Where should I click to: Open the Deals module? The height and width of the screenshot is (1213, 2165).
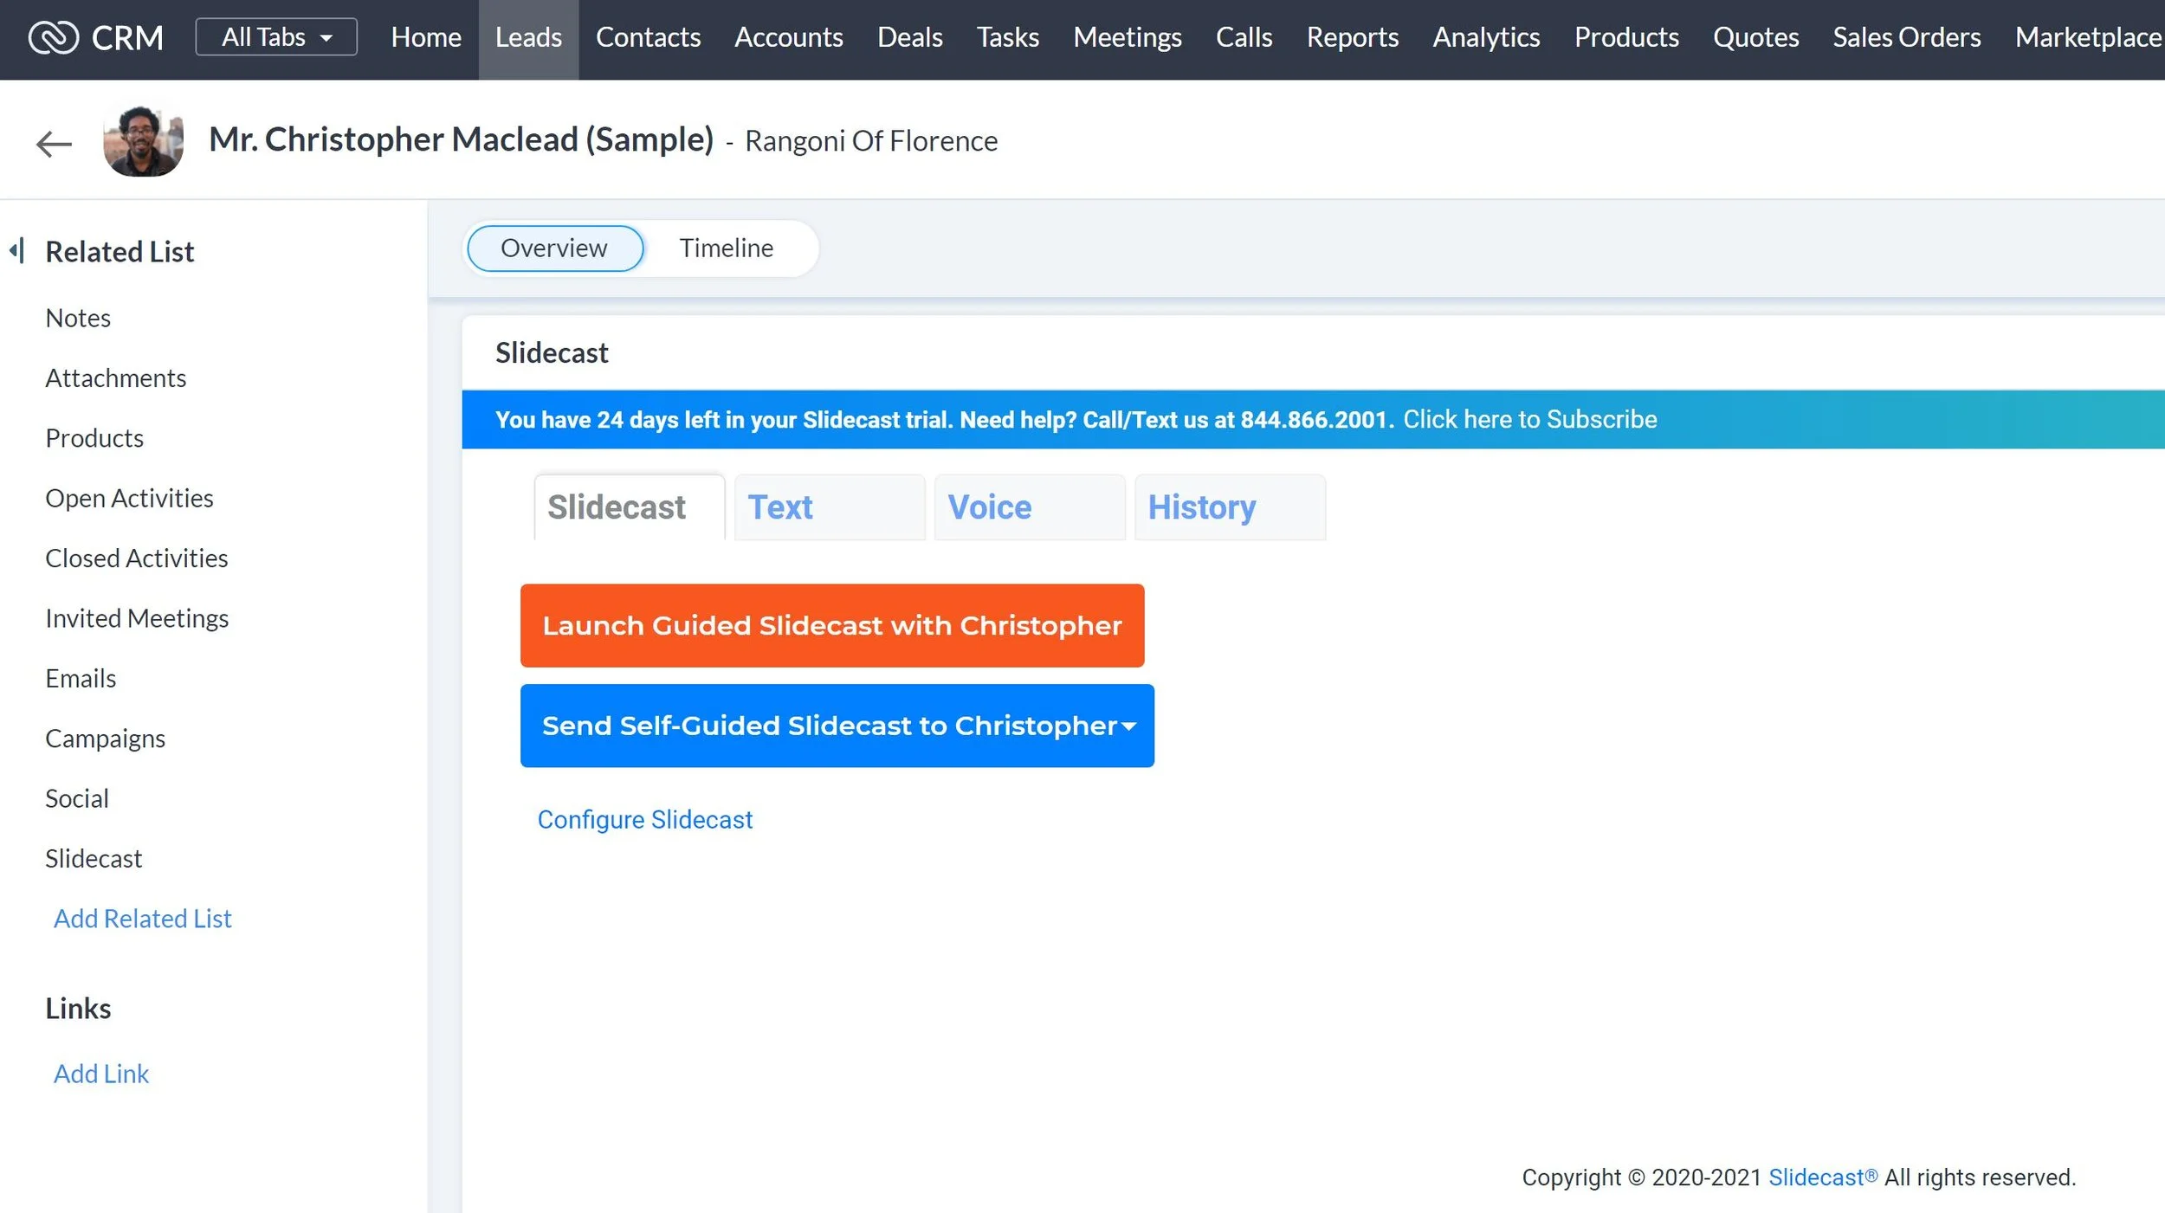coord(909,37)
